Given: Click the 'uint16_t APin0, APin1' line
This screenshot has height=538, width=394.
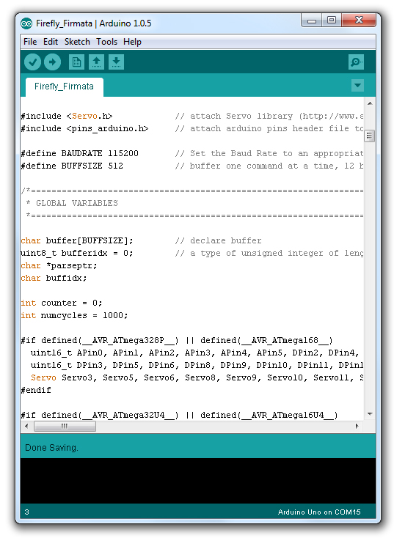Looking at the screenshot, I should pyautogui.click(x=194, y=353).
